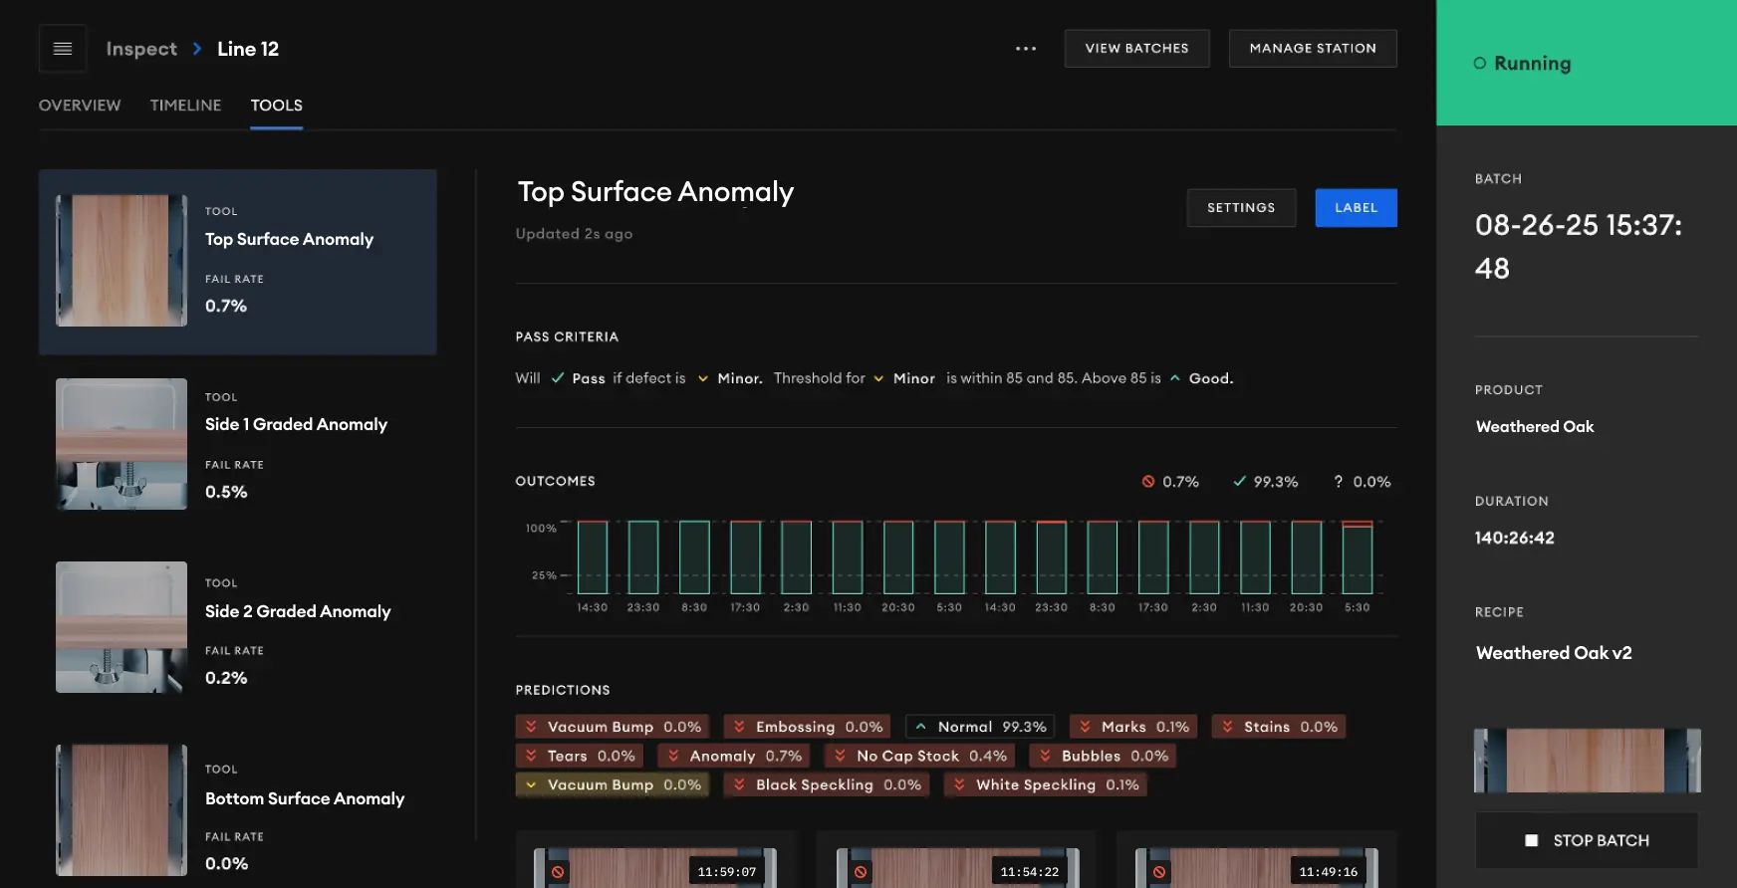This screenshot has width=1737, height=888.
Task: Click the fail icon on the 11:49:16 image
Action: pyautogui.click(x=1159, y=872)
